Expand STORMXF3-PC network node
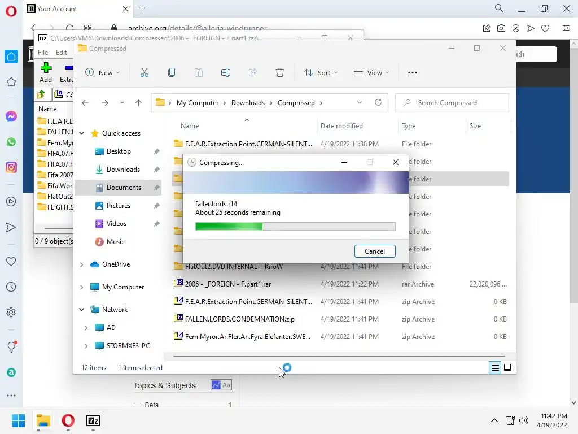The width and height of the screenshot is (578, 434). click(x=86, y=346)
